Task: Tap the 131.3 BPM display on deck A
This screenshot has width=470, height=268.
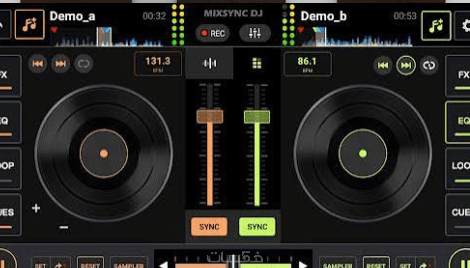Action: 158,64
